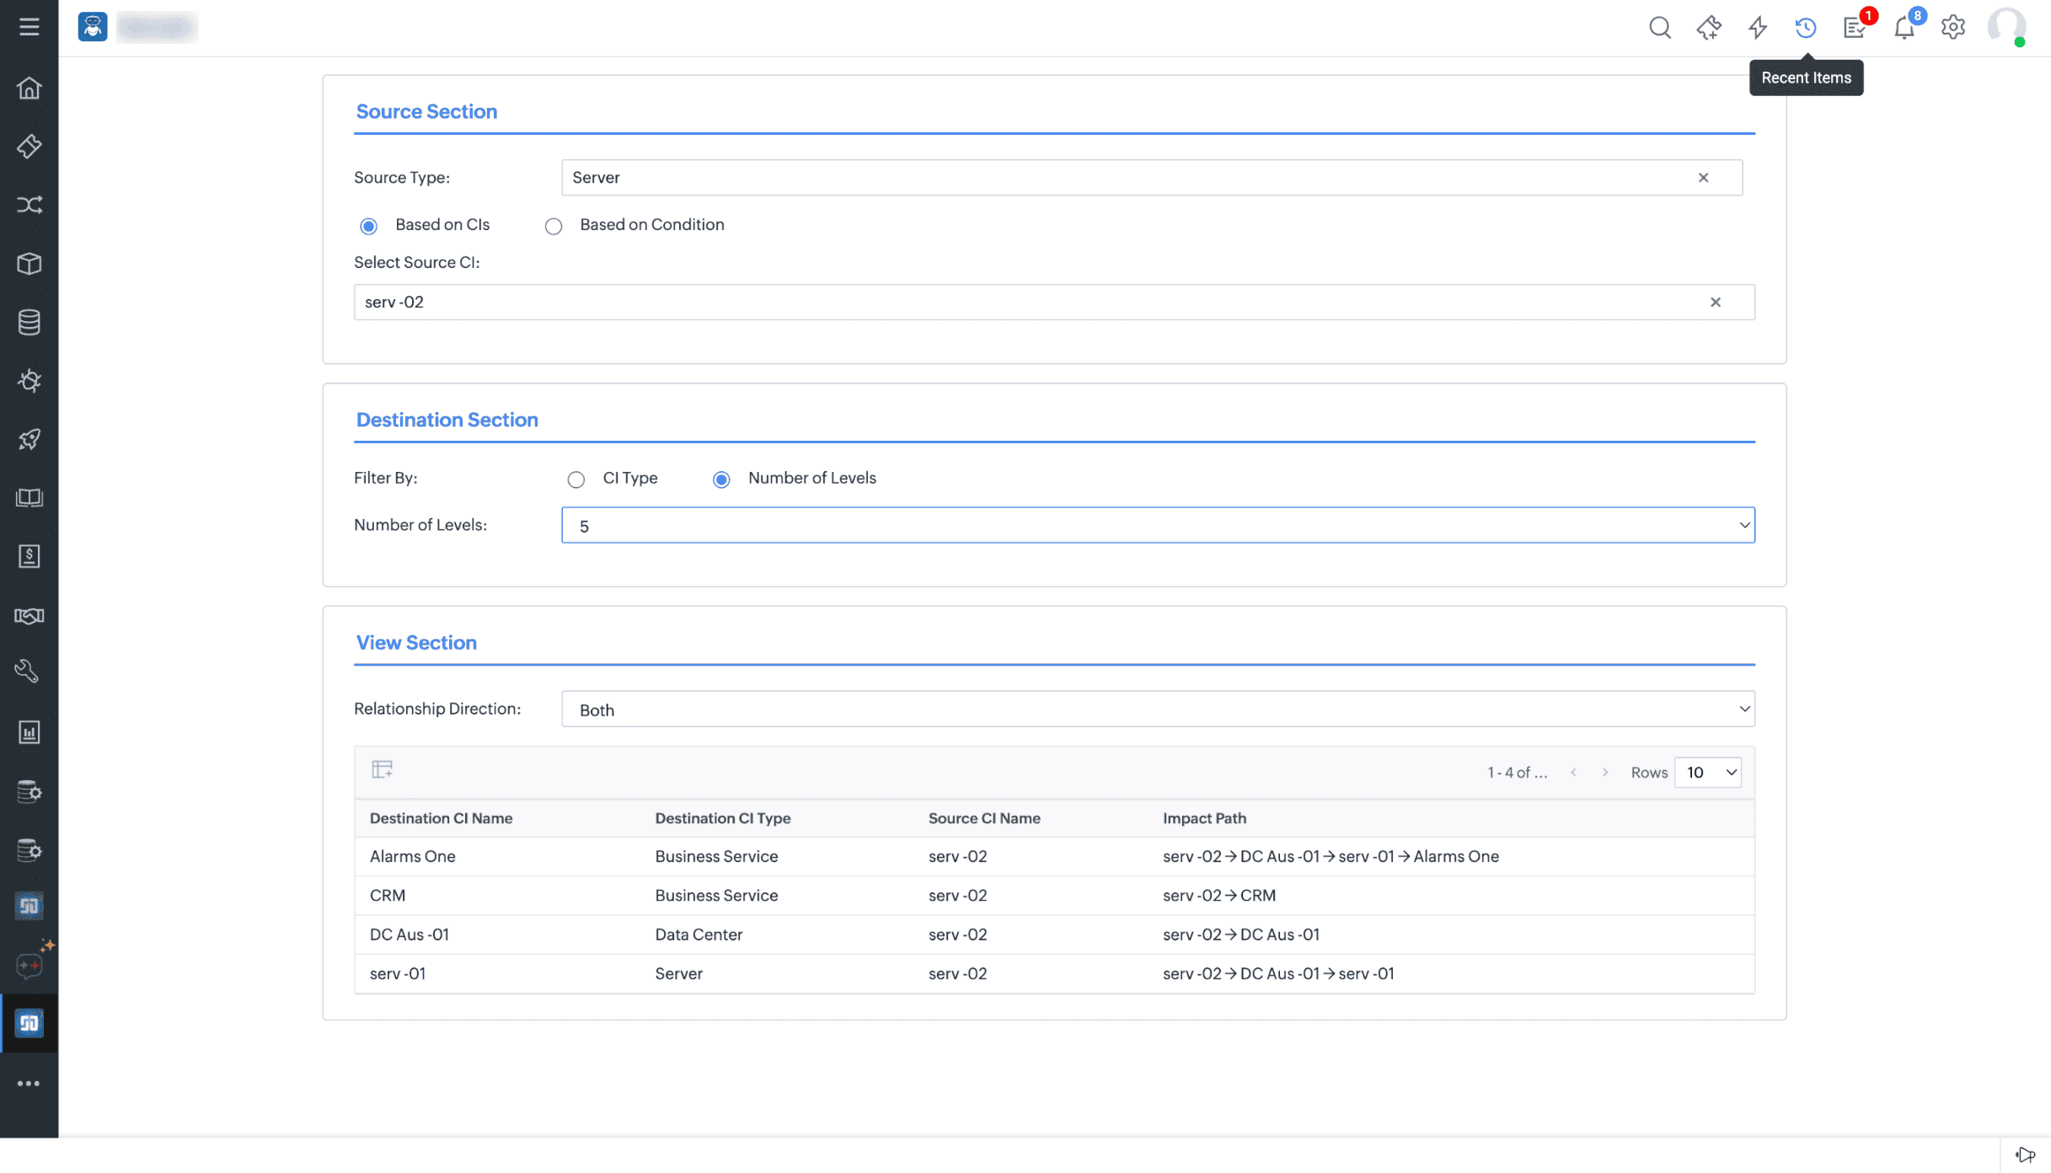The height and width of the screenshot is (1173, 2051).
Task: Open more sidebar items with the ellipsis
Action: pyautogui.click(x=29, y=1084)
